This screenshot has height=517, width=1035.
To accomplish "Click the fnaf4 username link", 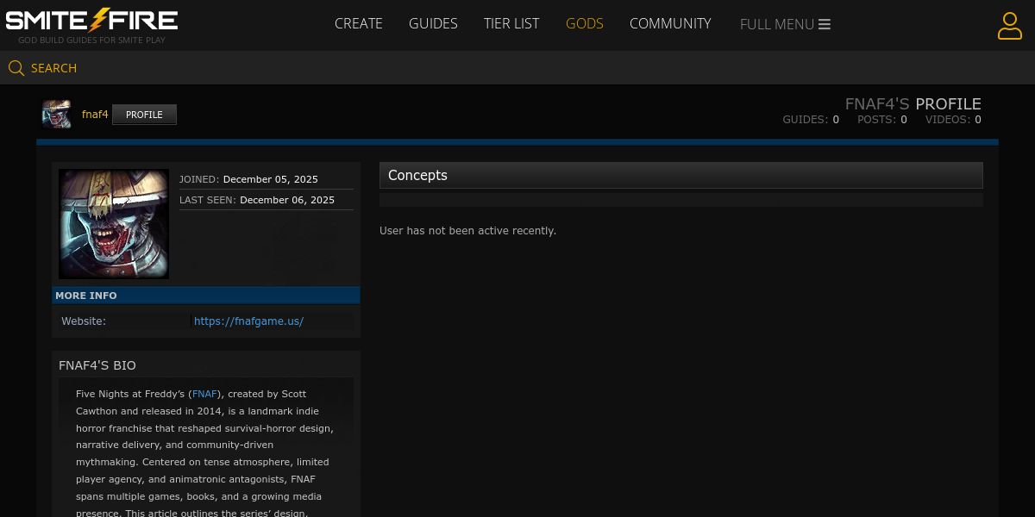I will (x=95, y=115).
